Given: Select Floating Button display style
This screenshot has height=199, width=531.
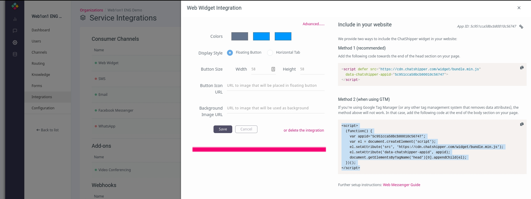Looking at the screenshot, I should coord(230,53).
